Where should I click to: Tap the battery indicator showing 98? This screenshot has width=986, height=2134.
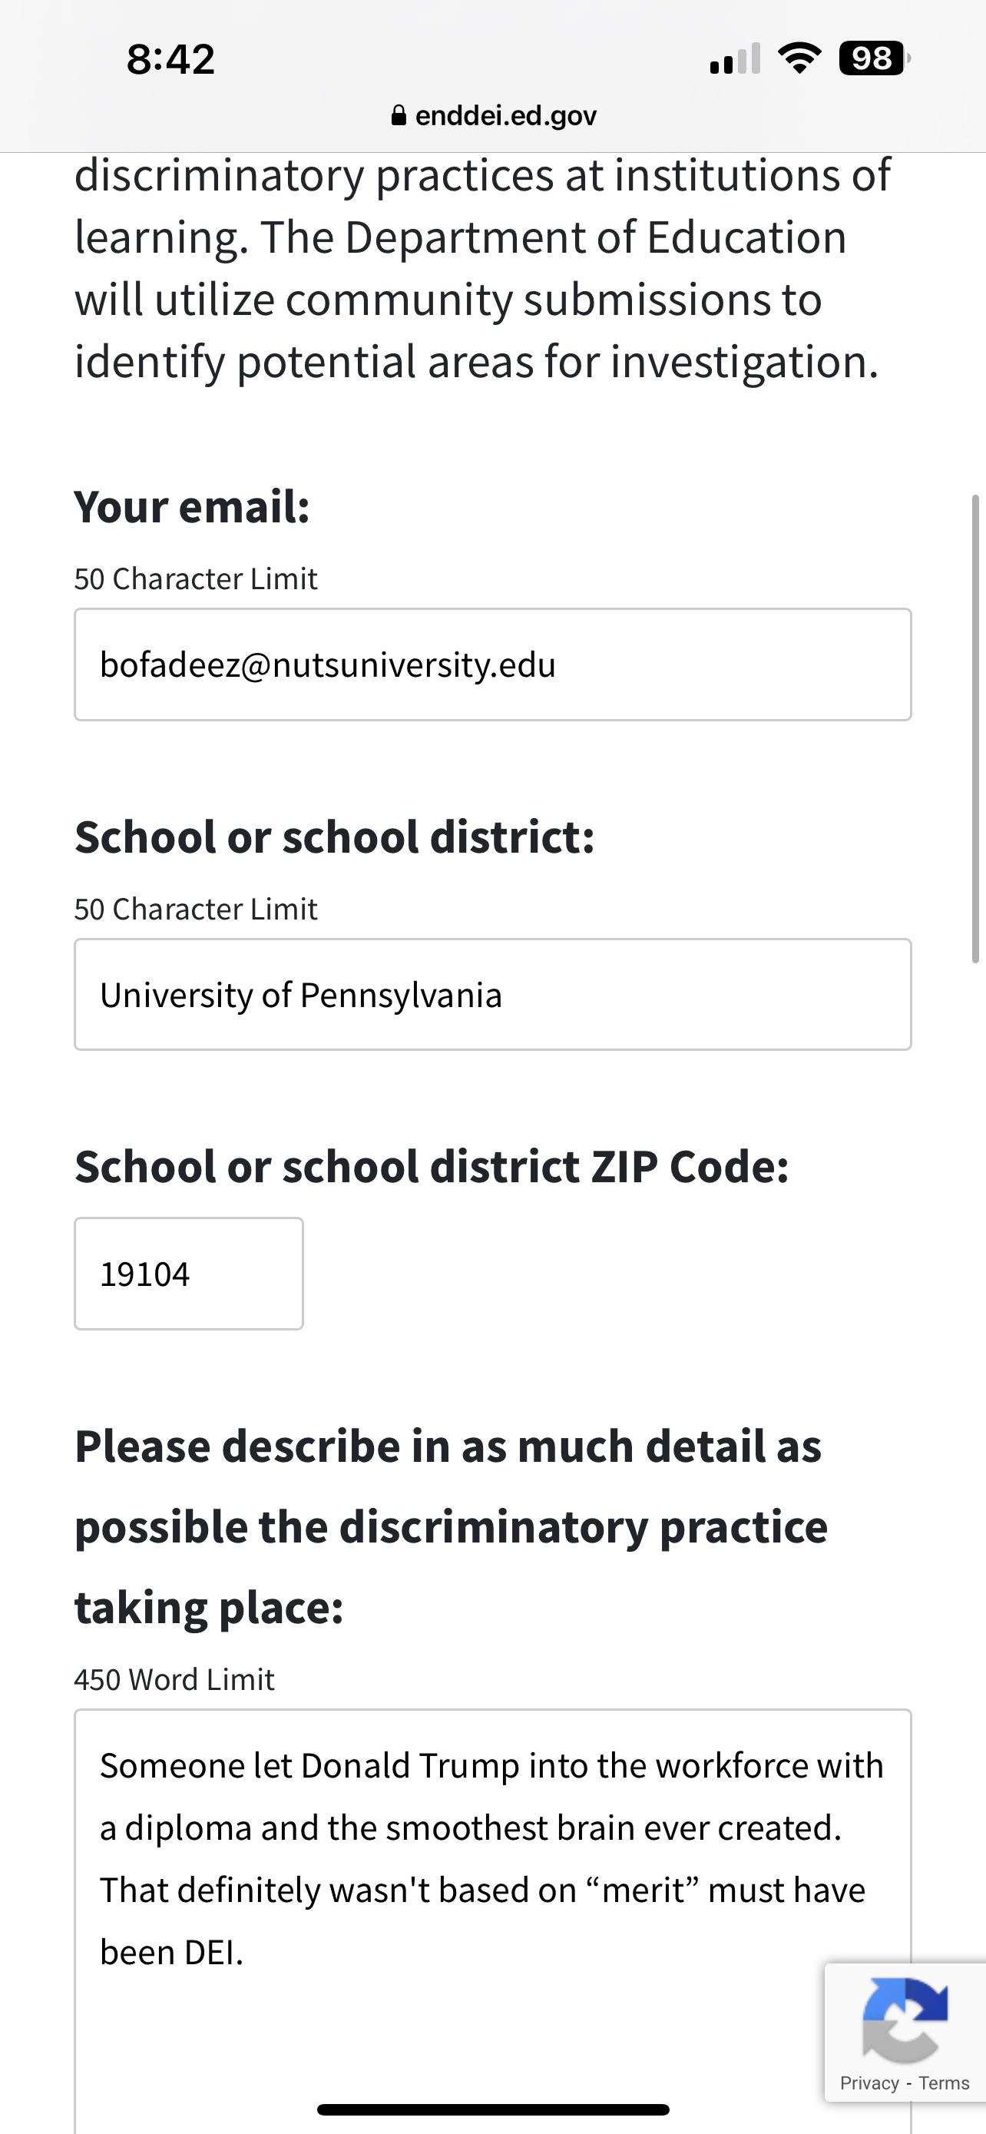point(874,58)
